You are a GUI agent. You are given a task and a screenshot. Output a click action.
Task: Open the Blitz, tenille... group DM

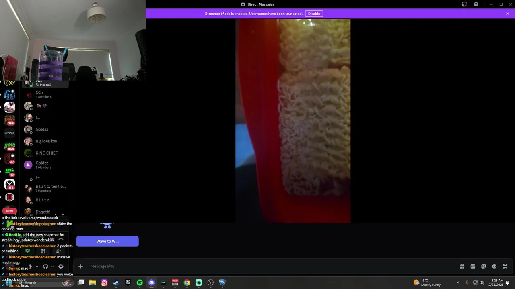pyautogui.click(x=45, y=188)
